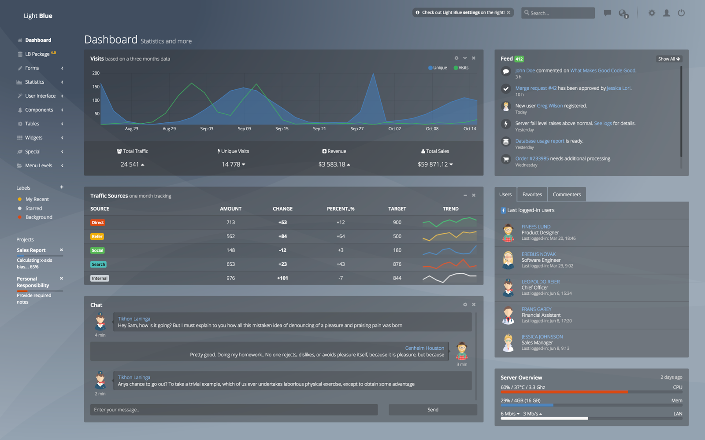
Task: Click the See logs link in Feed
Action: click(x=603, y=123)
